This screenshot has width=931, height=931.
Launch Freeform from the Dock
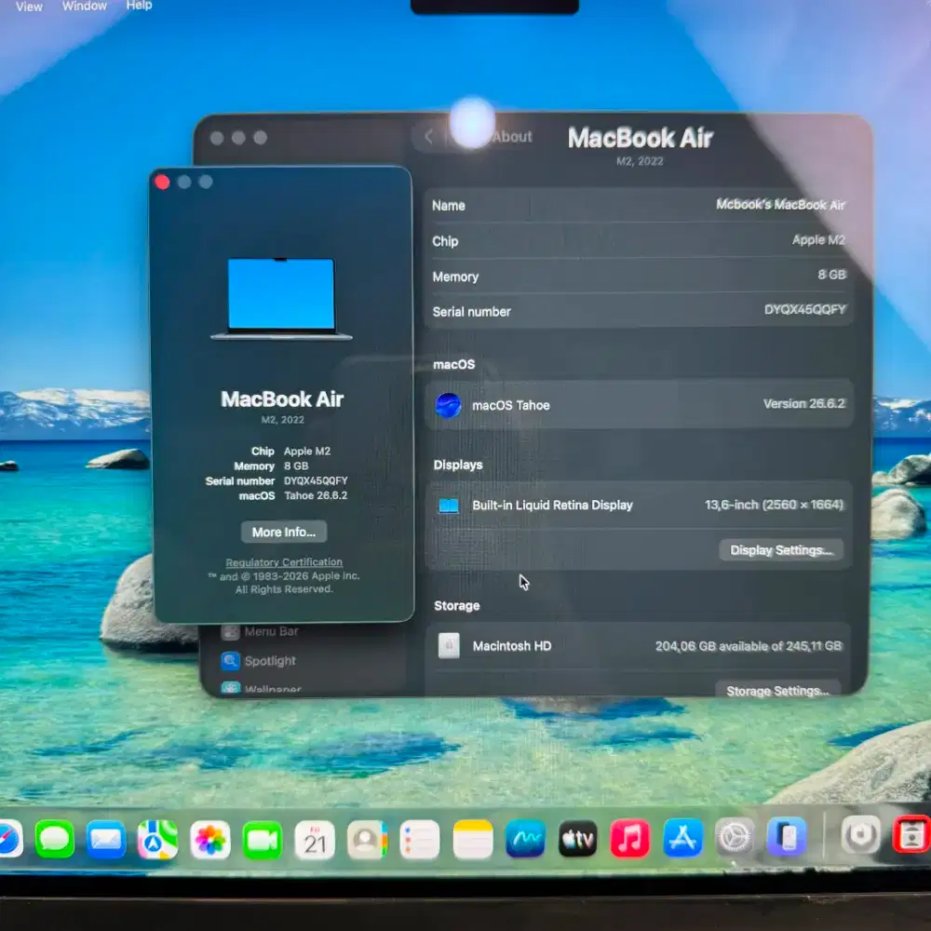525,839
